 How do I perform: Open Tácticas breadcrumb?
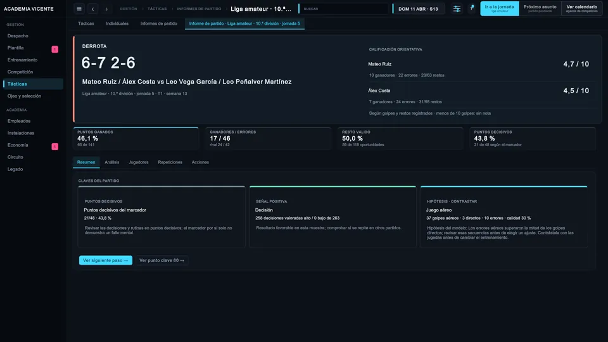[x=157, y=9]
